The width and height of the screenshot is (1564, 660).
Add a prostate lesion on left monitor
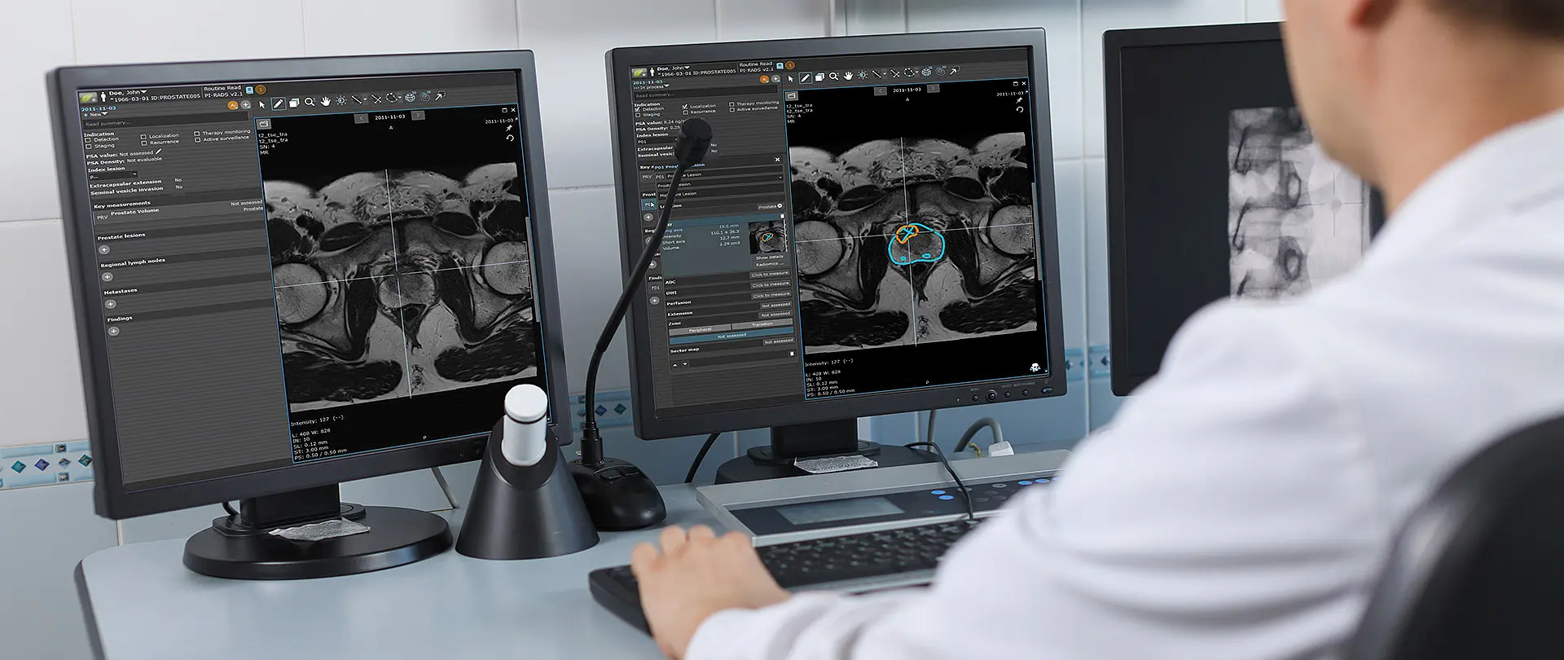click(x=104, y=249)
